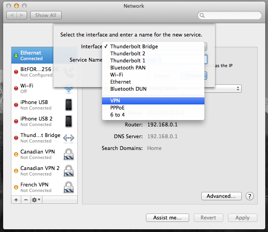Select Canadian VPN 2 in services list
The image size is (268, 232).
(40, 171)
